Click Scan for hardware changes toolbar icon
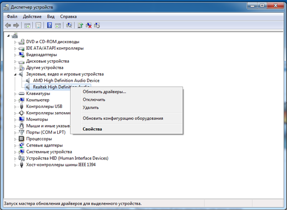287x210 pixels. (x=69, y=25)
